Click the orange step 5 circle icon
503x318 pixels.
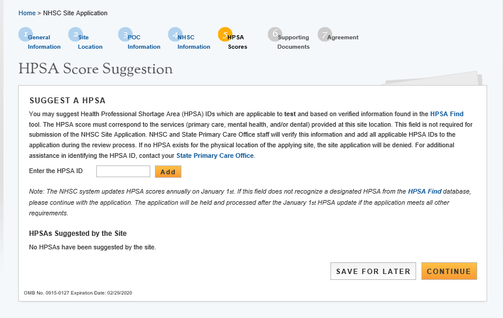[x=225, y=35]
